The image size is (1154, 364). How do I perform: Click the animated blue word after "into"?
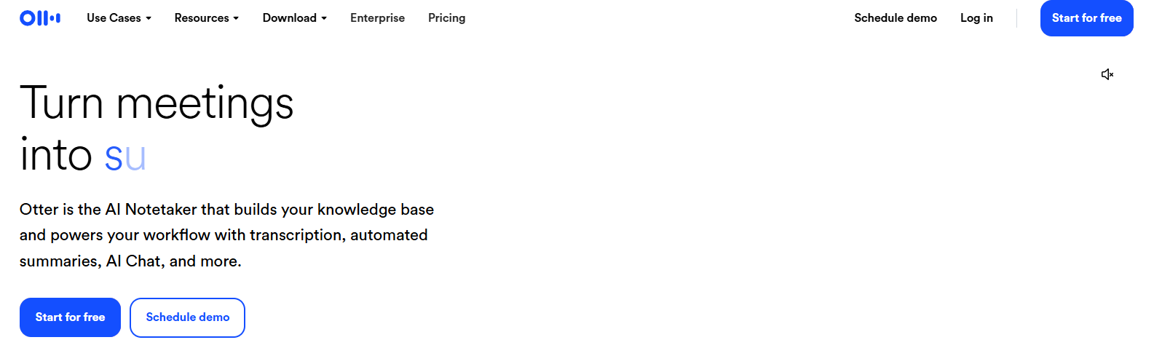(x=125, y=157)
